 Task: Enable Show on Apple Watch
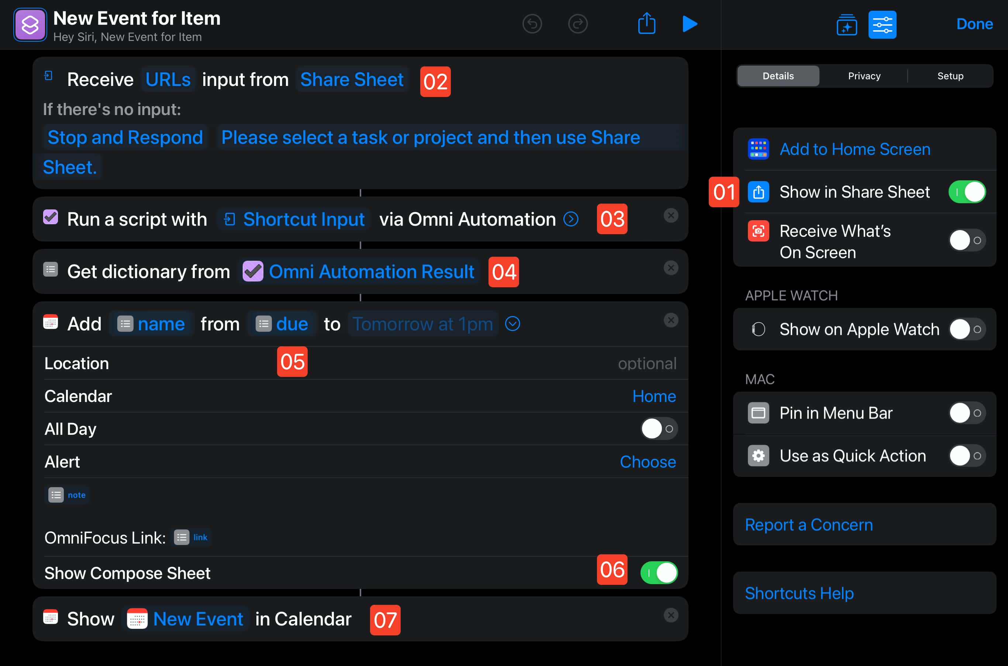(x=967, y=329)
